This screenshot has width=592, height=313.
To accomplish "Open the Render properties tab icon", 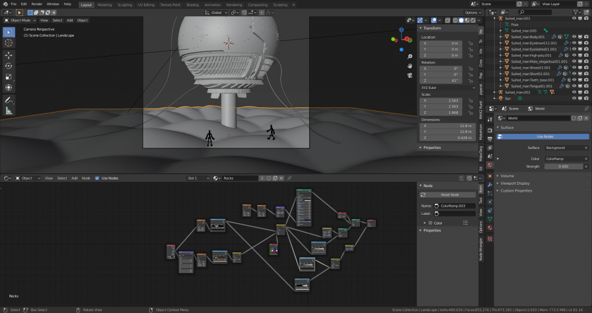I will click(x=490, y=130).
